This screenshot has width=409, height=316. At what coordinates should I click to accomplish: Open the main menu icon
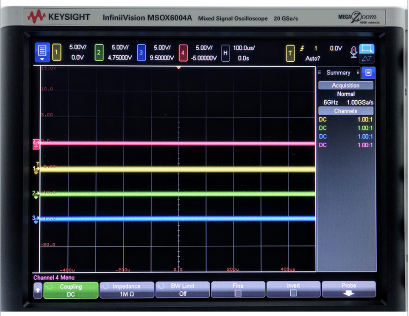pos(42,52)
